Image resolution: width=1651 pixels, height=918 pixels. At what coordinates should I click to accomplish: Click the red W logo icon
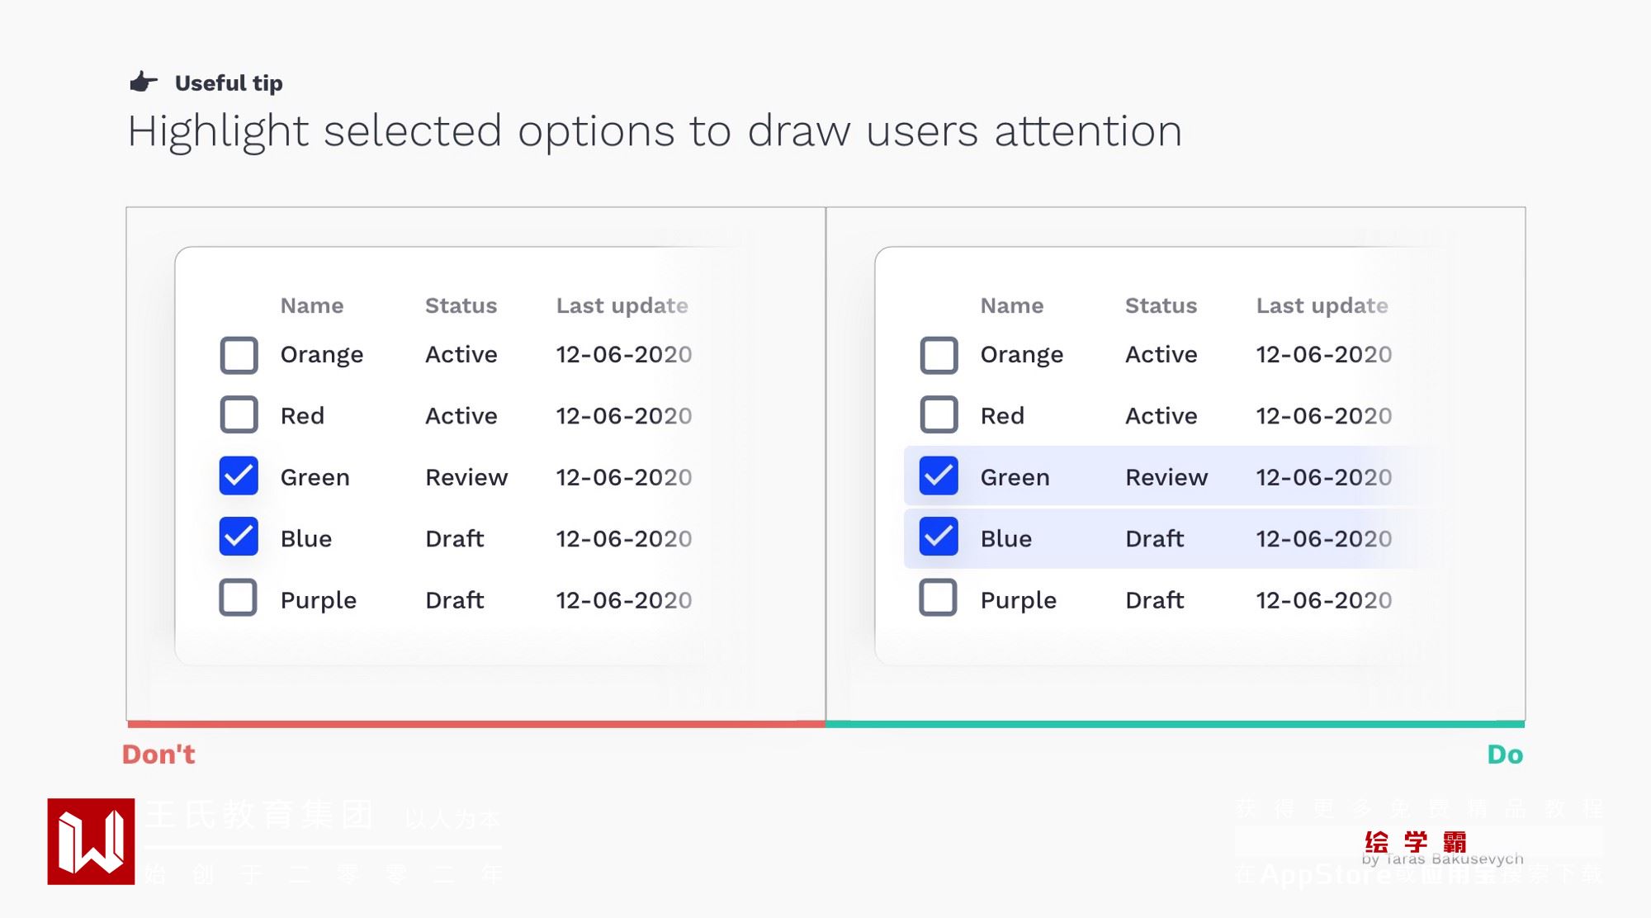click(x=91, y=841)
